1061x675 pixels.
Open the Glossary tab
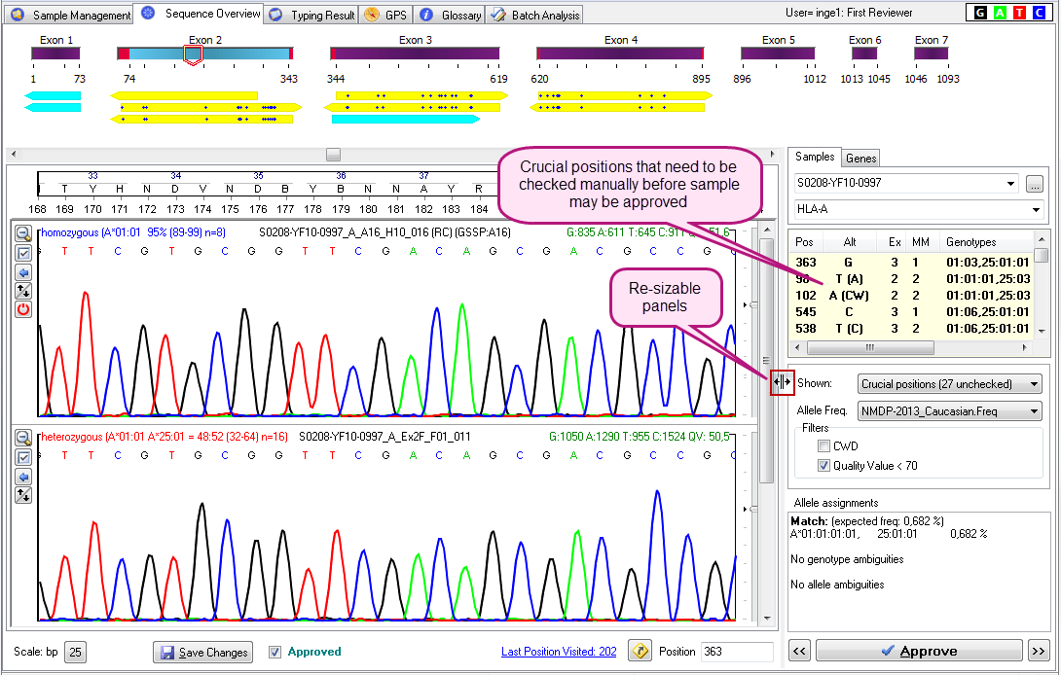coord(450,15)
